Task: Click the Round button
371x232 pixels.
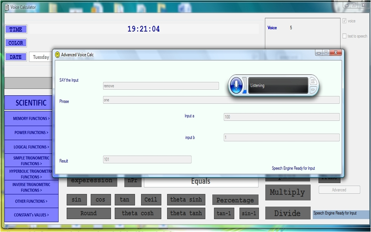Action: pos(89,213)
